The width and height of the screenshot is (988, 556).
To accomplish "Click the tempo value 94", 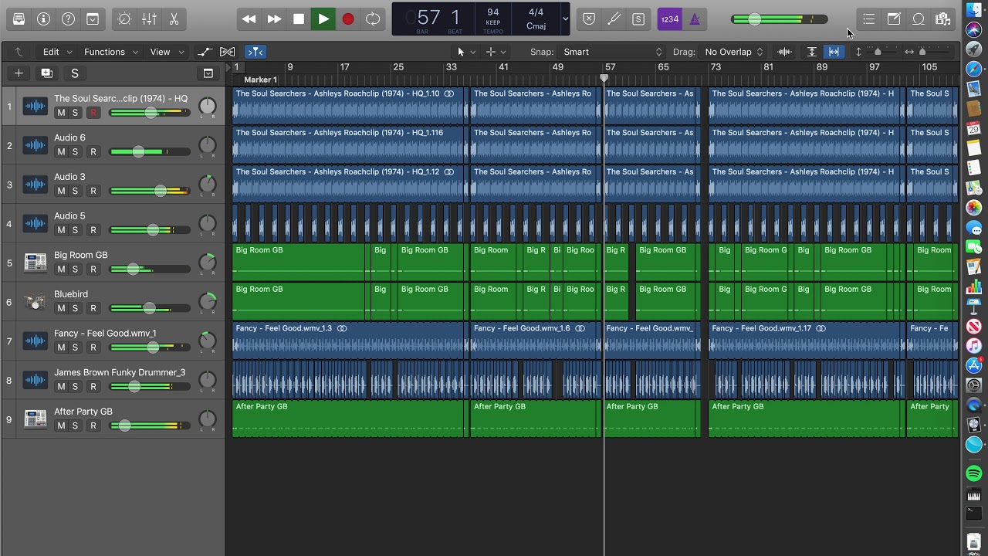I will [x=493, y=12].
